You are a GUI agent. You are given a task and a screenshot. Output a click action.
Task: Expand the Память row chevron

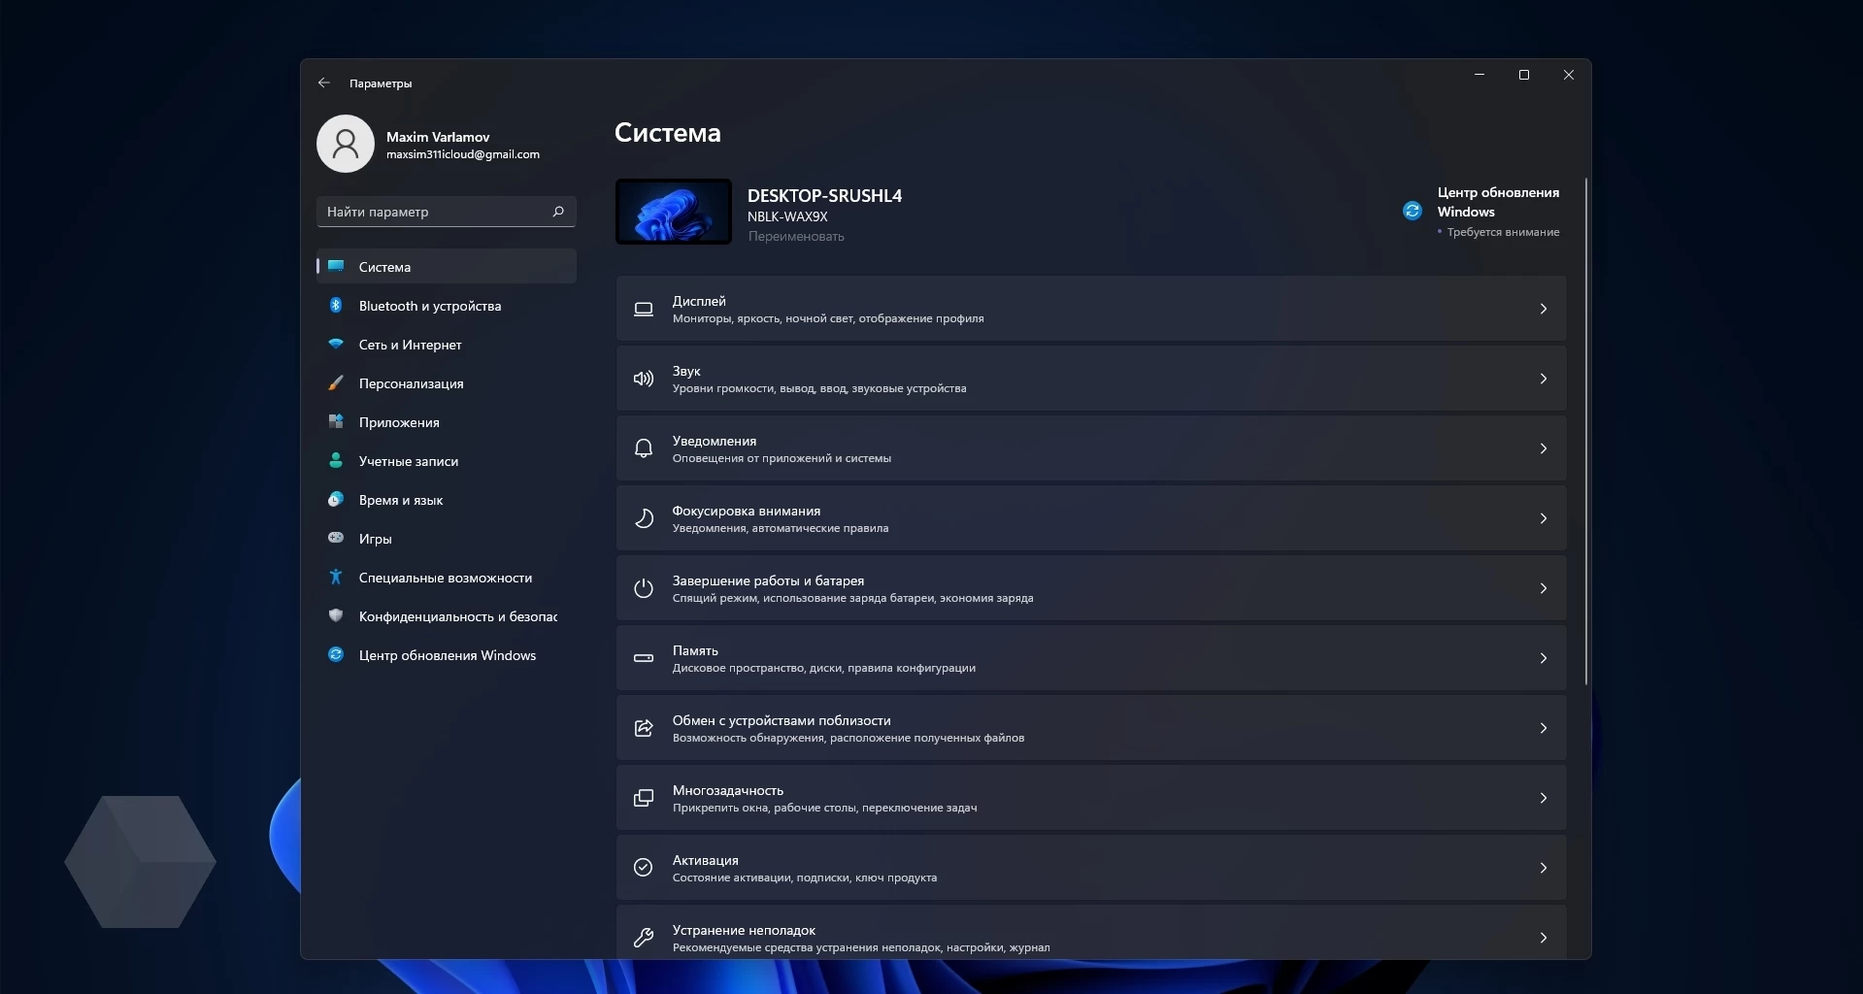(1544, 658)
